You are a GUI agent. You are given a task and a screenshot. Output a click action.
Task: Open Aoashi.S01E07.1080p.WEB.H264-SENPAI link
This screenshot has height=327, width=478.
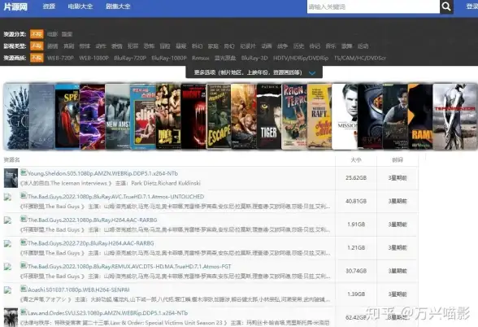click(79, 290)
